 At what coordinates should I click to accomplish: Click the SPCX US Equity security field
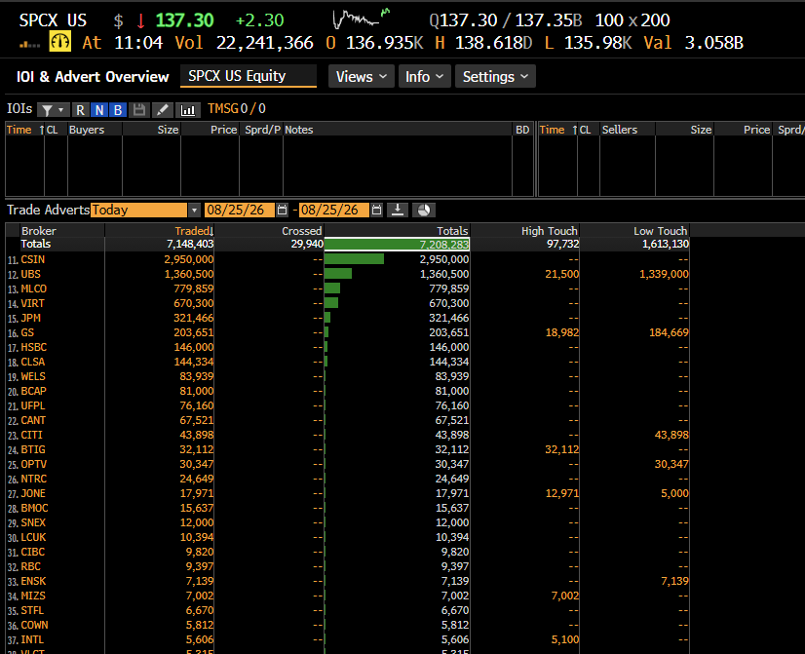(x=248, y=76)
